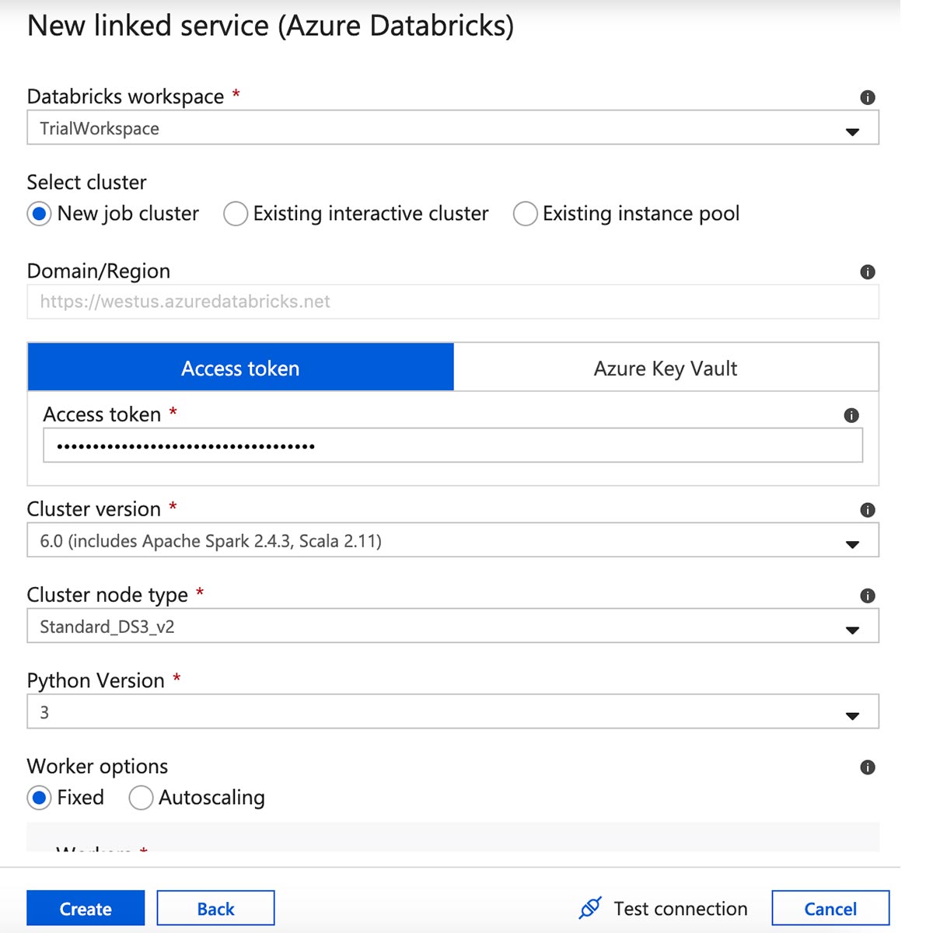933x933 pixels.
Task: Switch to the Azure Key Vault tab
Action: (x=666, y=368)
